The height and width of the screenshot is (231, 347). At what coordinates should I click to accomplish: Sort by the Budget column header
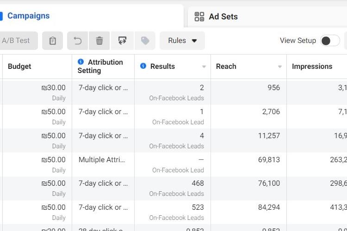point(20,67)
